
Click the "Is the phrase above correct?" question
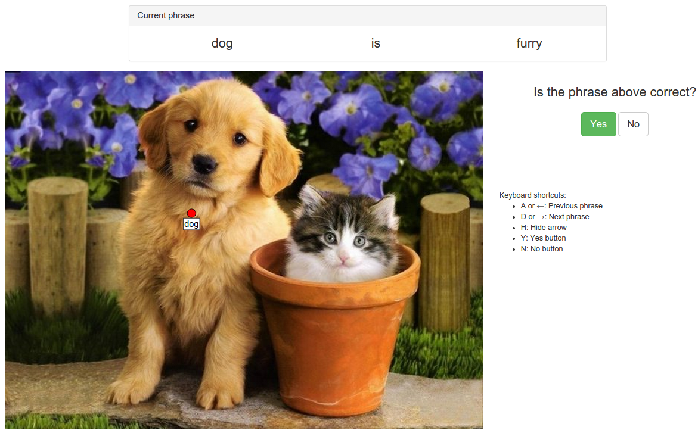(x=615, y=92)
